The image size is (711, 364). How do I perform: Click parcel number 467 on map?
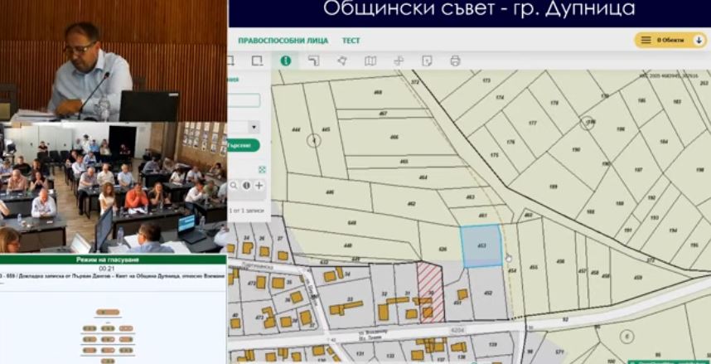383,114
